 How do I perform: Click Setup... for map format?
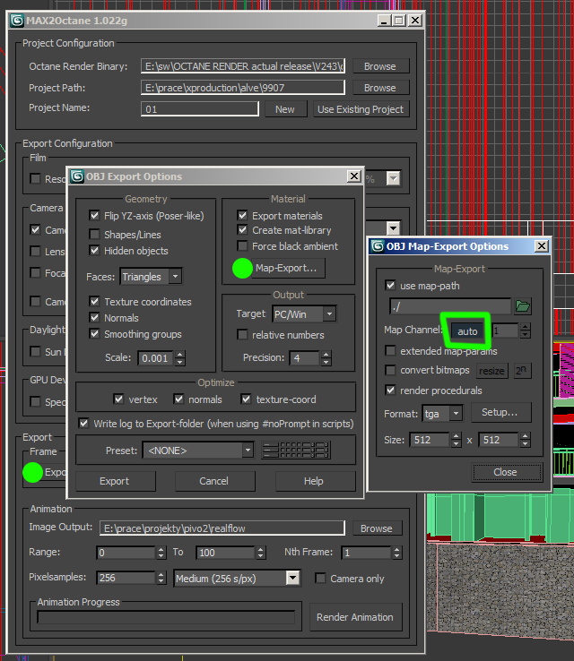click(500, 412)
